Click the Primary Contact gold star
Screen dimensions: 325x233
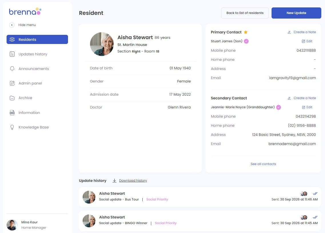coord(246,32)
